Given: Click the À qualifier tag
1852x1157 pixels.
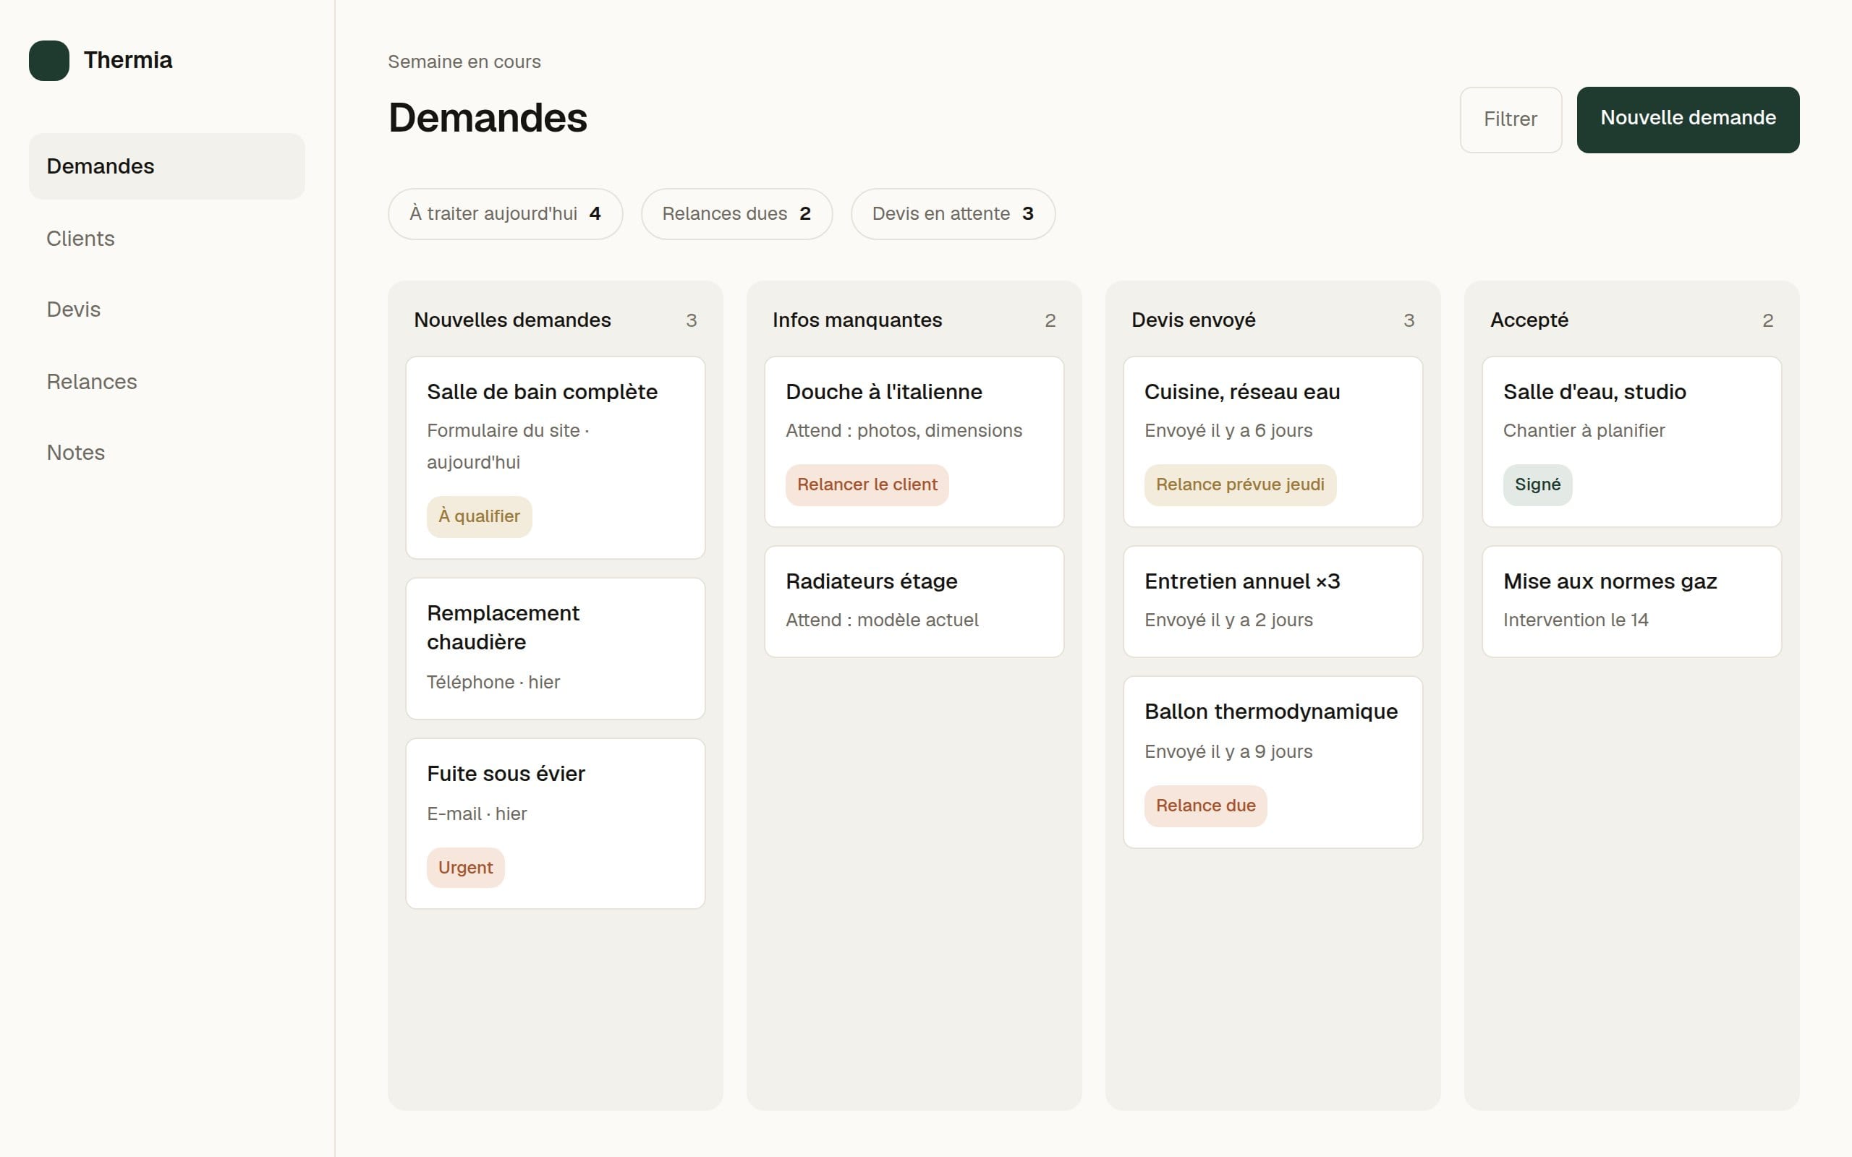Looking at the screenshot, I should pos(479,516).
